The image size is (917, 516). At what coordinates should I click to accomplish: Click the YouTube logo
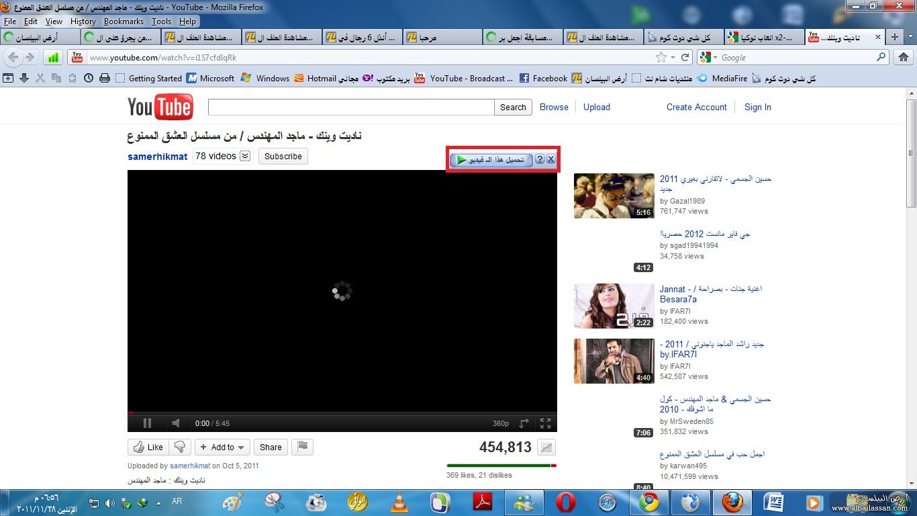[x=160, y=107]
